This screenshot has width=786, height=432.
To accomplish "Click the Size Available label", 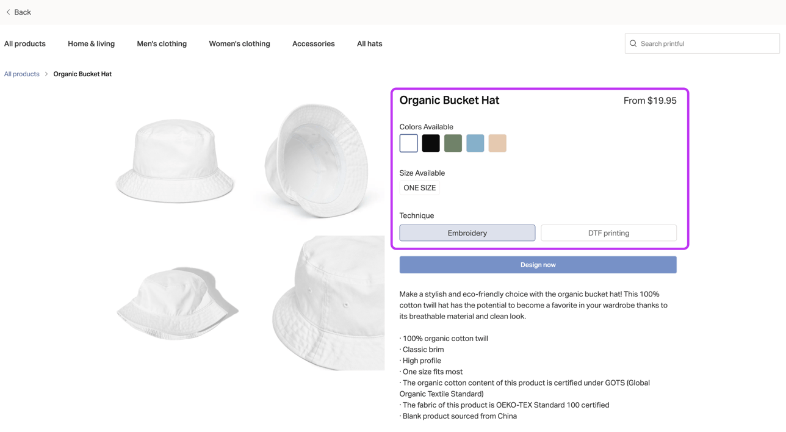I will tap(422, 173).
